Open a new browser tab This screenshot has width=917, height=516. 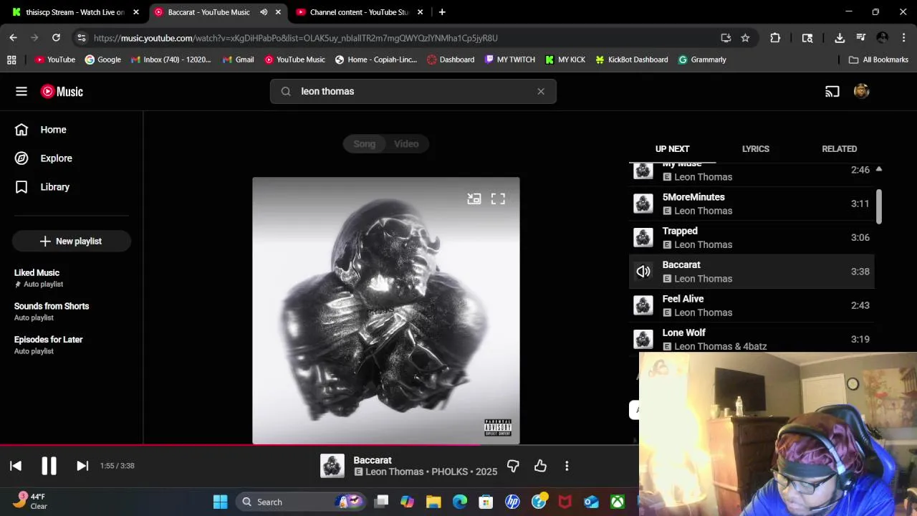(442, 12)
